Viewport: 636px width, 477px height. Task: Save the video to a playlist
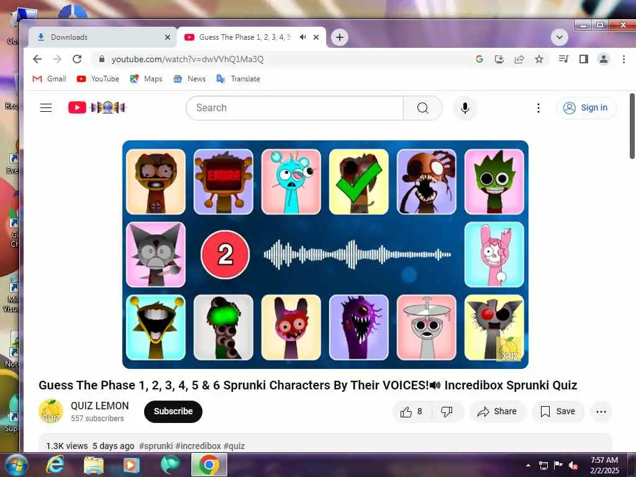click(x=558, y=412)
